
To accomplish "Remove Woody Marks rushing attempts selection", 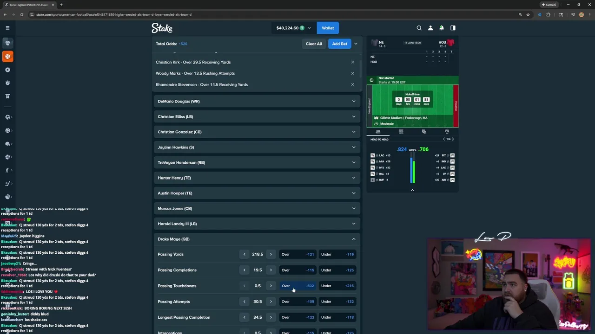I will [x=352, y=73].
